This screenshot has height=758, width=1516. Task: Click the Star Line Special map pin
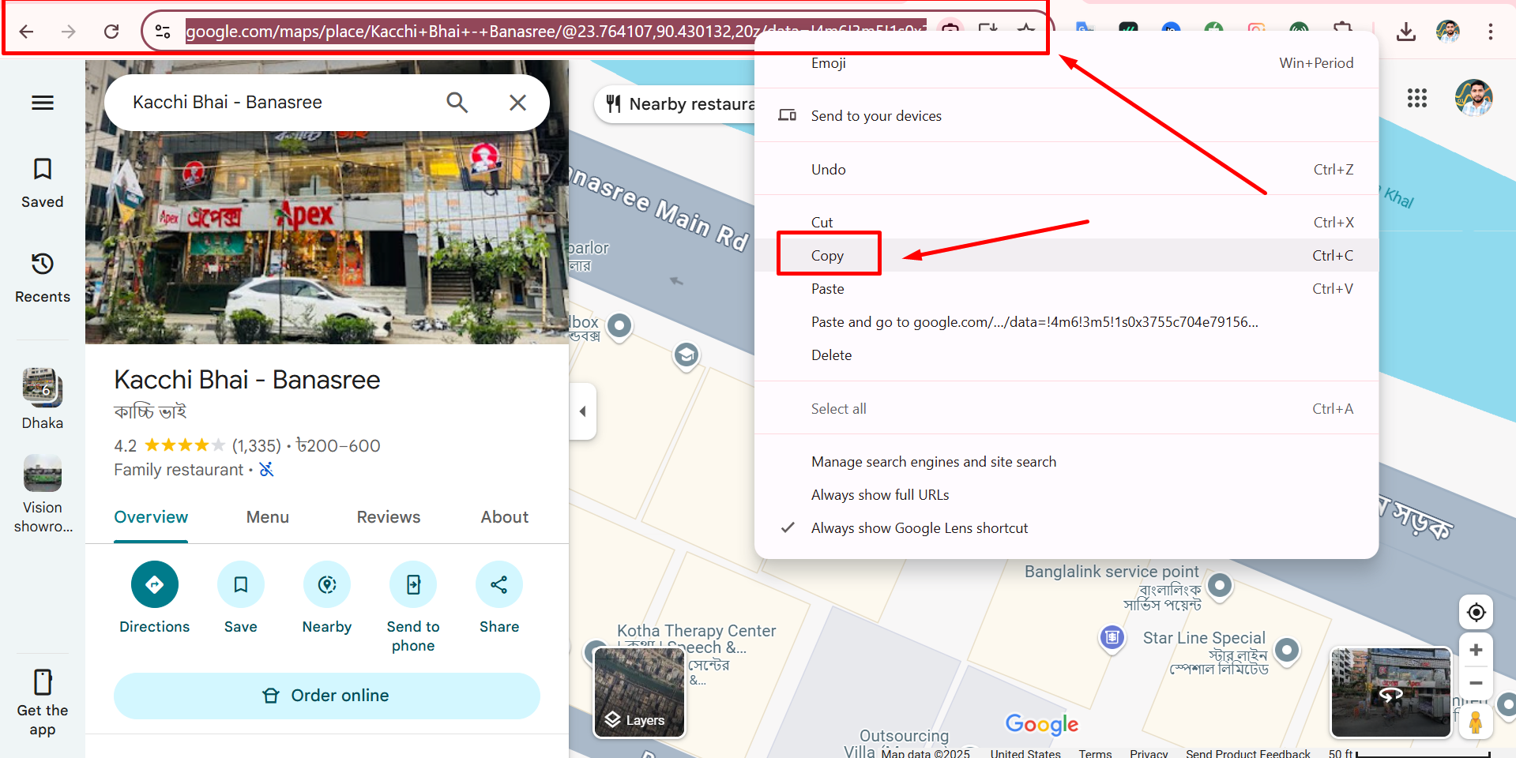click(x=1287, y=651)
